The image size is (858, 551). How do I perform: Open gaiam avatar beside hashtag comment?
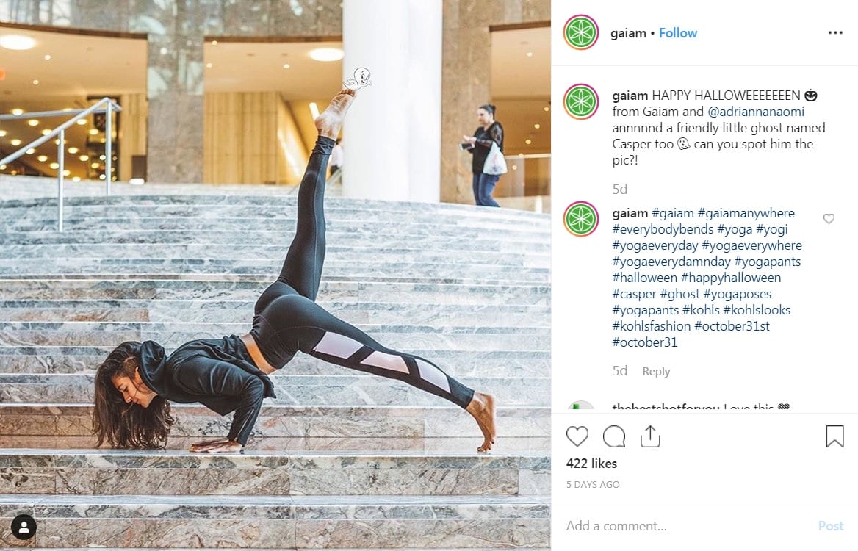coord(581,219)
